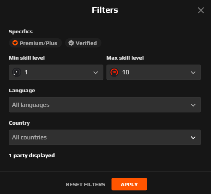
Task: Click the Specifics section heading
Action: 21,32
